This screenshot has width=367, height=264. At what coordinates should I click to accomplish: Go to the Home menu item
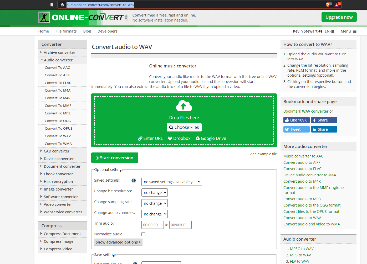pyautogui.click(x=44, y=31)
